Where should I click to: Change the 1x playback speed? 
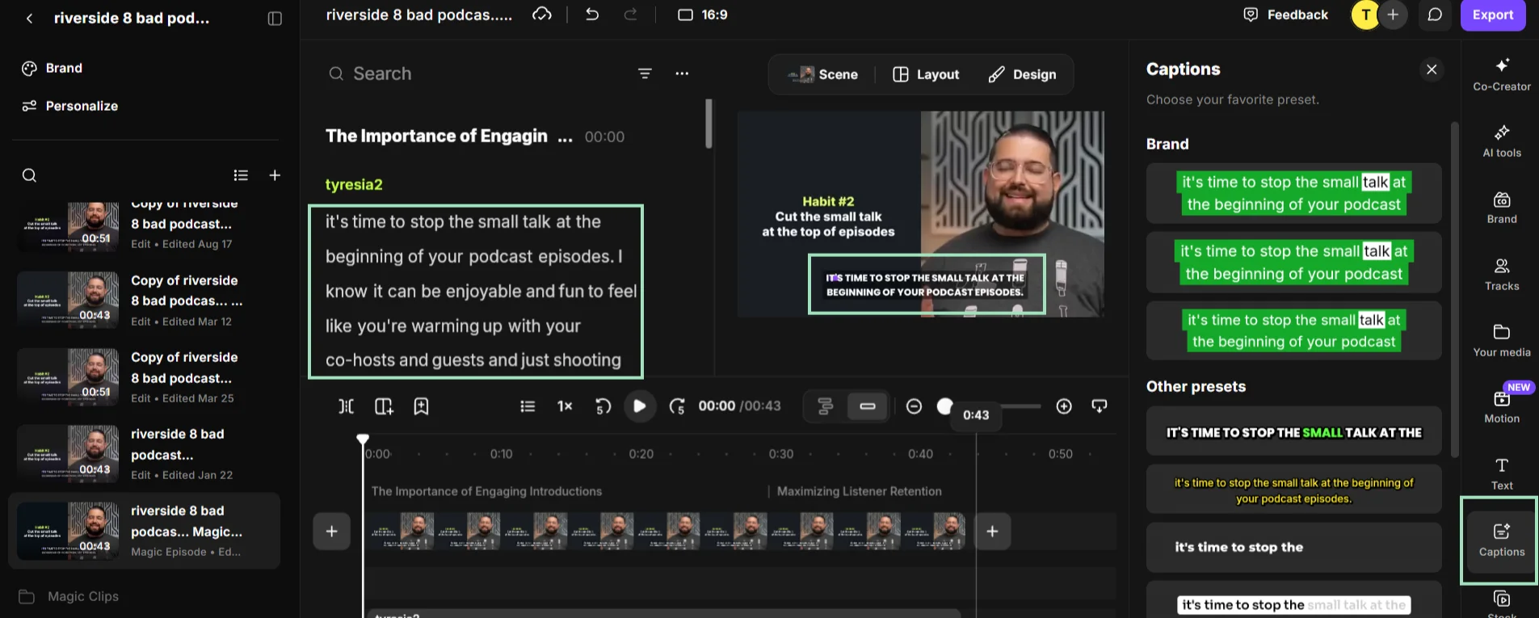(x=565, y=406)
